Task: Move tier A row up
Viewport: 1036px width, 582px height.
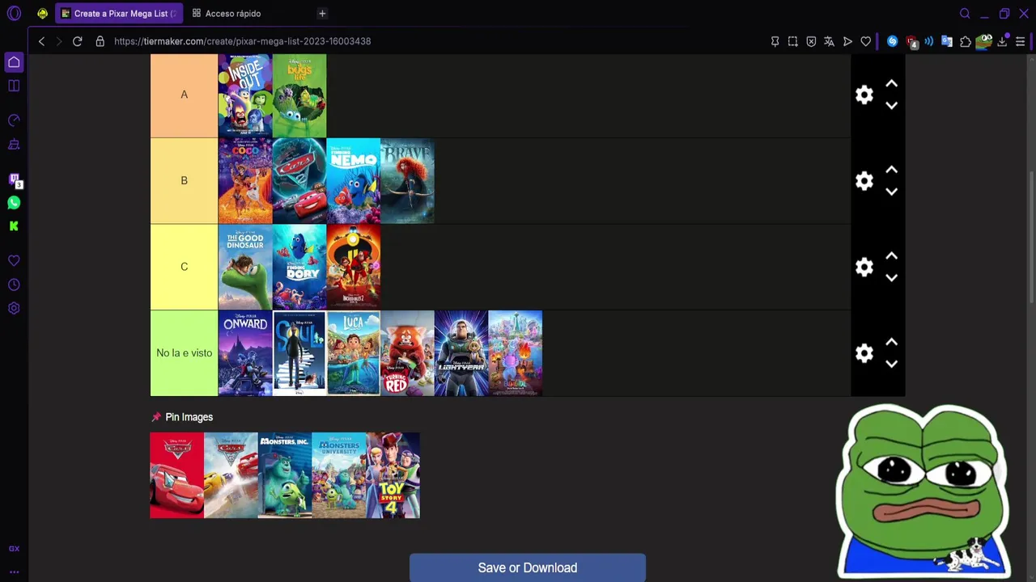Action: [891, 84]
